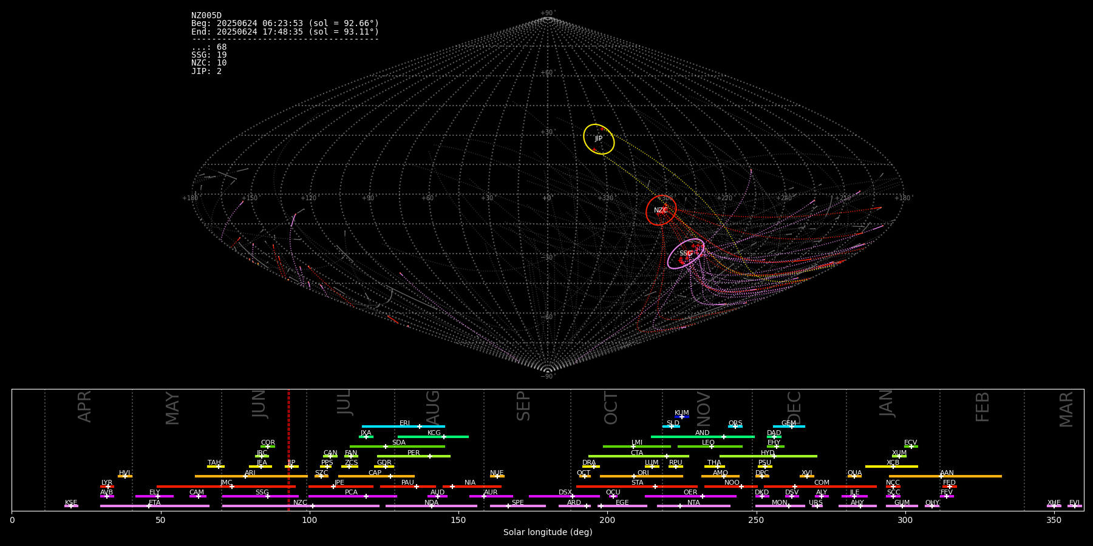Click the green KCG shower bar
Screen dimensions: 1093x546
click(433, 437)
